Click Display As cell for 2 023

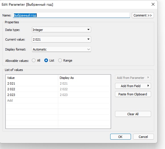coord(84,95)
